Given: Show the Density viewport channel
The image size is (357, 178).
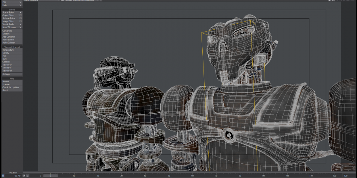Looking at the screenshot, I should (x=12, y=53).
